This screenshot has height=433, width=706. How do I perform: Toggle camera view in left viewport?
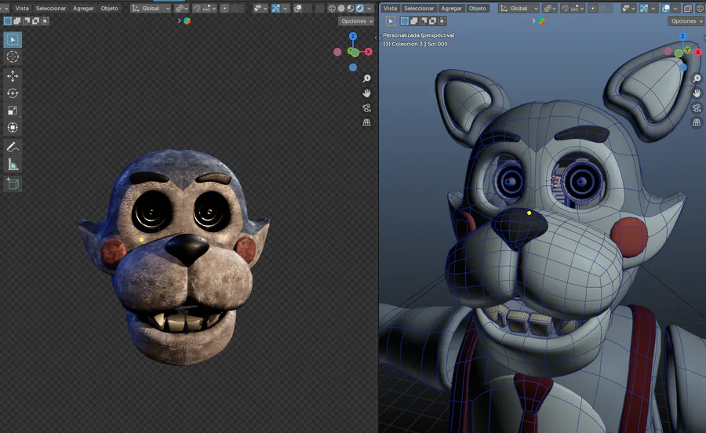(x=367, y=108)
